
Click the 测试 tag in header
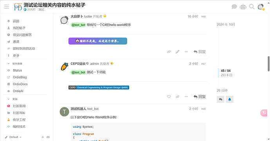click(41, 10)
